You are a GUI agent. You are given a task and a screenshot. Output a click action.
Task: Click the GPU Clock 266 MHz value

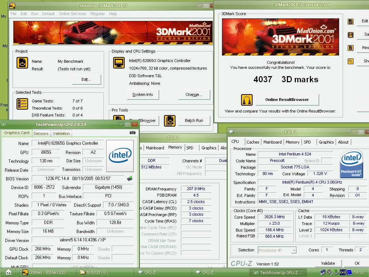point(43,249)
